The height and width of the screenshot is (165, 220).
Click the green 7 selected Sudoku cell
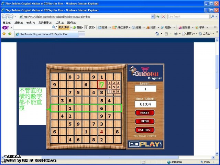102,85
